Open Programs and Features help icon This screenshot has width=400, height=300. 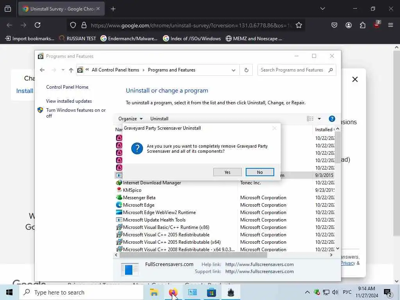(332, 119)
